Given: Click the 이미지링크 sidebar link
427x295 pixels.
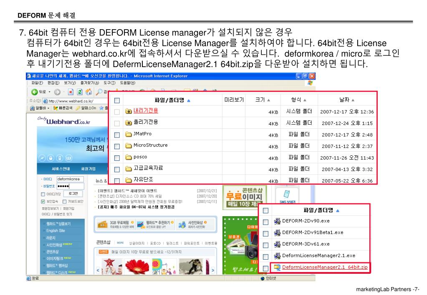Looking at the screenshot, I should pos(55,258).
